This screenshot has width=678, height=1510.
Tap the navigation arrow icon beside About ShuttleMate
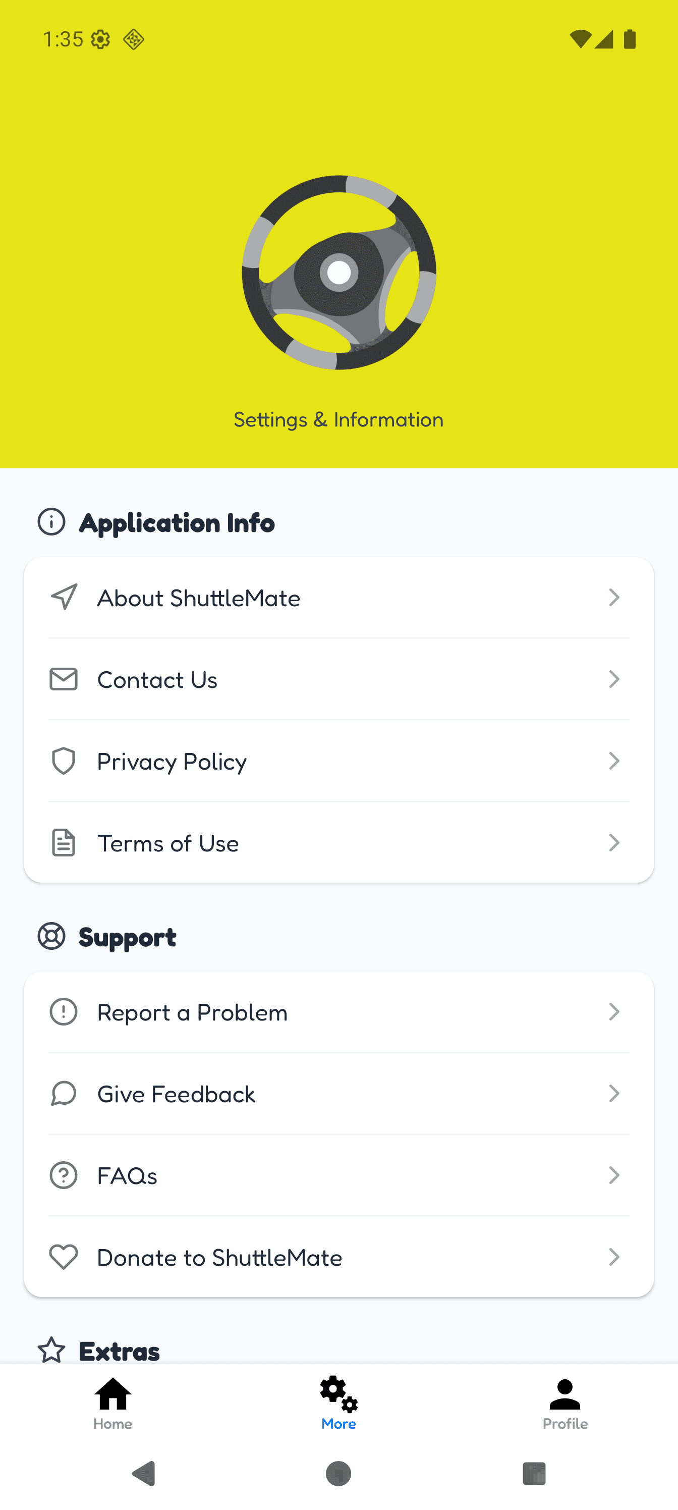(x=63, y=598)
